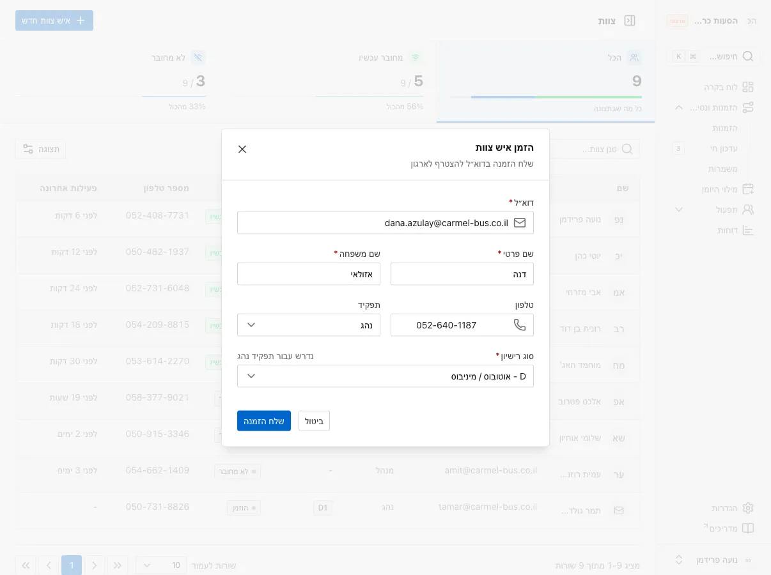This screenshot has width=771, height=575.
Task: Collapse the הזמנות ונסי... sidebar group chevron
Action: pyautogui.click(x=679, y=107)
